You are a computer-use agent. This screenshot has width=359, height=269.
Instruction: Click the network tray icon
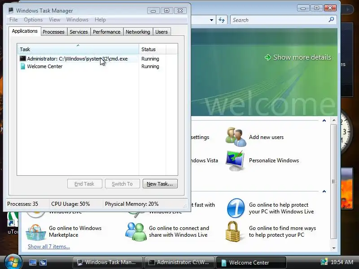tap(324, 262)
